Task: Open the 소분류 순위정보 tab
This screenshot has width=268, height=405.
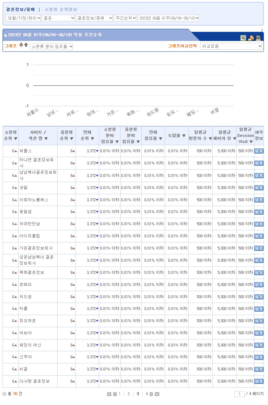Action: pyautogui.click(x=61, y=10)
